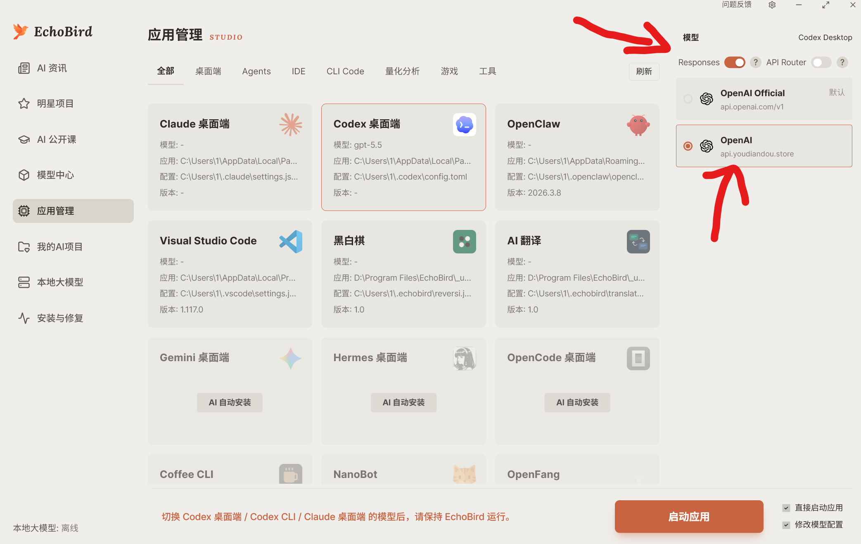Screen dimensions: 861x544
Task: Select the api.youdiandou.store OpenAI radio button
Action: [x=688, y=146]
